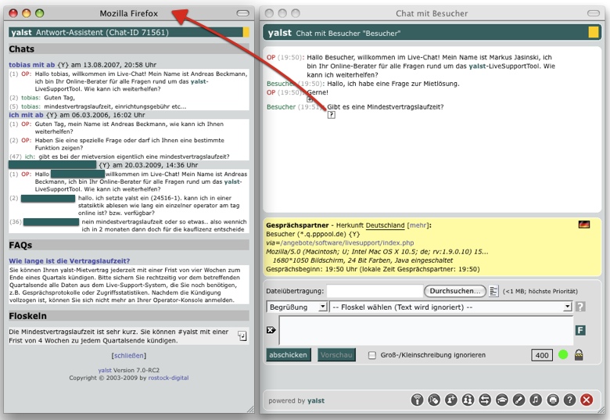The image size is (610, 420).
Task: Click into the chat message text area
Action: click(426, 330)
